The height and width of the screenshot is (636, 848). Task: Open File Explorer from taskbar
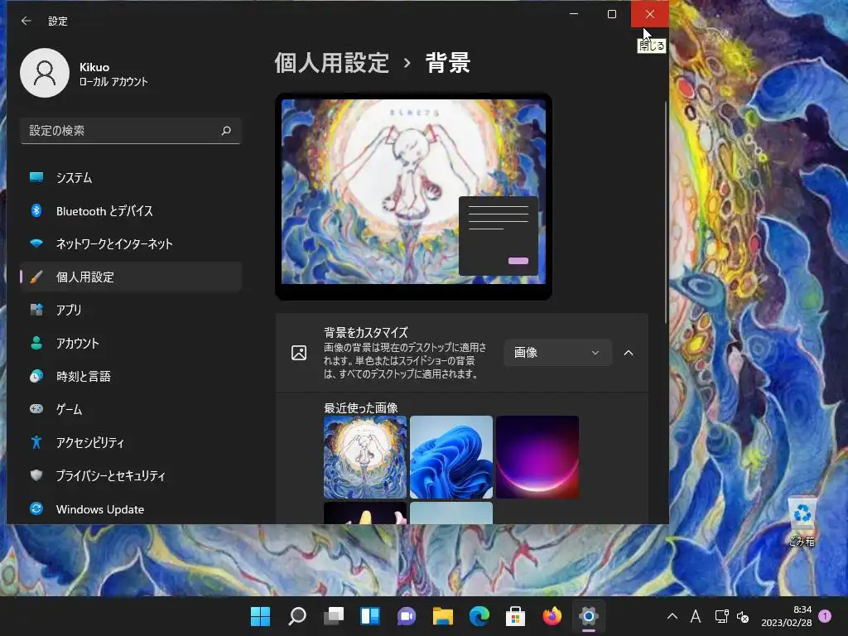(443, 616)
